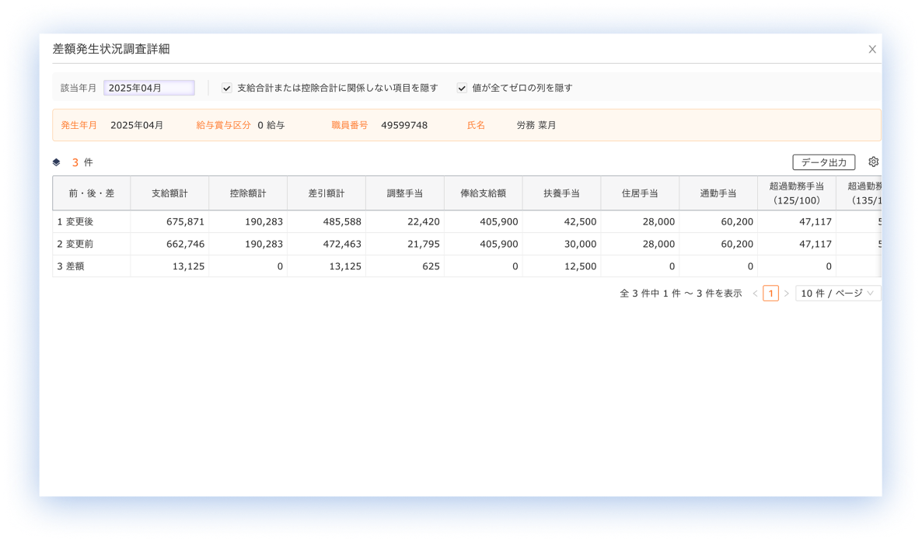Viewport: 922px width, 542px height.
Task: Click the 俸給支給額 column header
Action: 484,193
